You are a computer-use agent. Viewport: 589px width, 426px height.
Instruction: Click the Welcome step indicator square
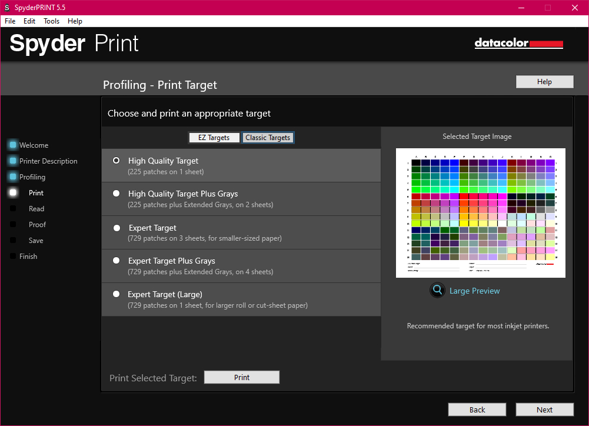13,145
